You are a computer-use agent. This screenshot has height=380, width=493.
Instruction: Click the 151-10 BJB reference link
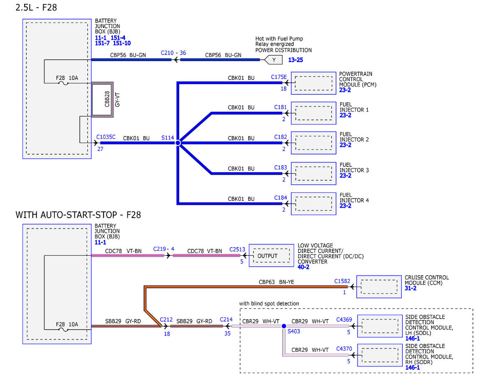click(x=122, y=43)
